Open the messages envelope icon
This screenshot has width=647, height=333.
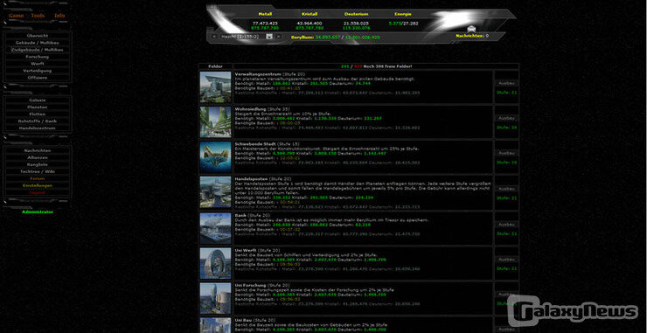click(x=471, y=29)
